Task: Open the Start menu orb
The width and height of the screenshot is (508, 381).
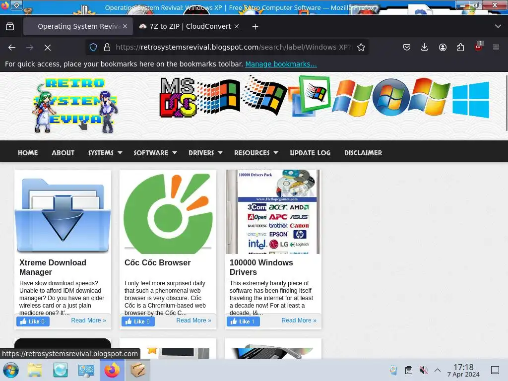Action: pos(11,370)
